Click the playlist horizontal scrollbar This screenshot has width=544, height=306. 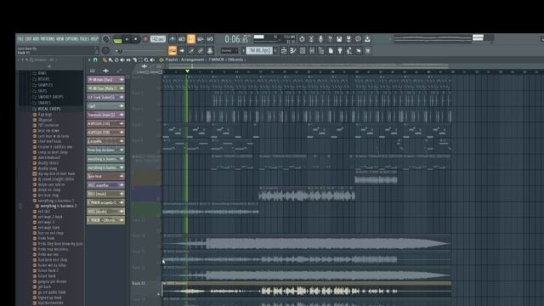click(x=309, y=65)
